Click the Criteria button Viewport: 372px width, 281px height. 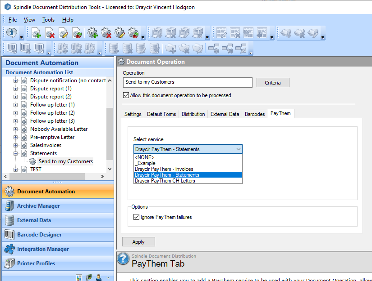[273, 83]
